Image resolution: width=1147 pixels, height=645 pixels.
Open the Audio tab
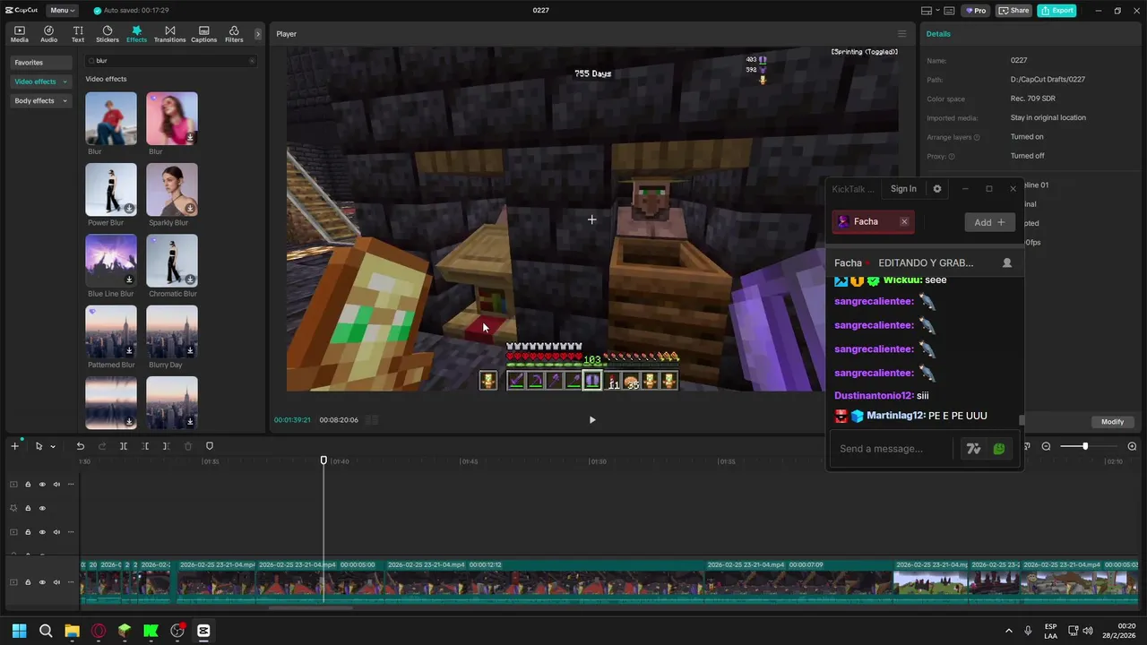point(48,34)
